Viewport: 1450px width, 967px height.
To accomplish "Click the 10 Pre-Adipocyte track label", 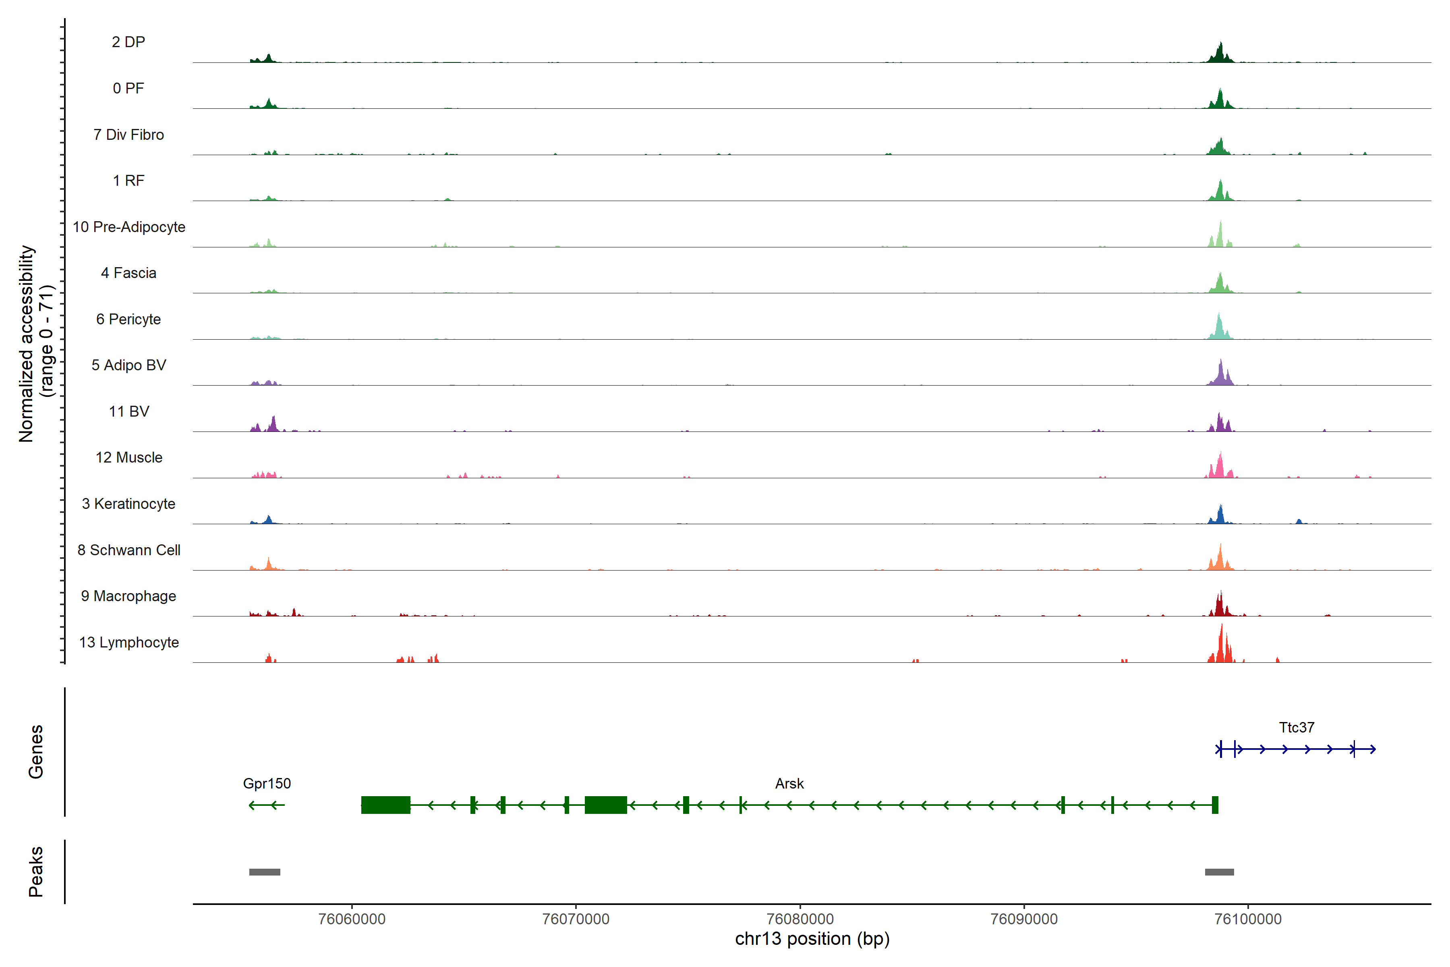I will 129,227.
